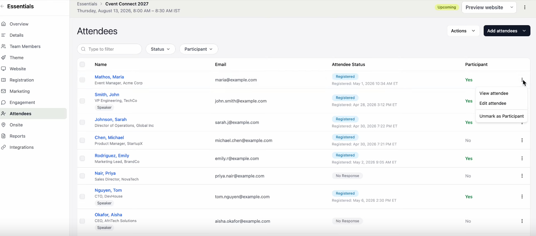536x236 pixels.
Task: Open the Status filter dropdown
Action: click(x=161, y=49)
